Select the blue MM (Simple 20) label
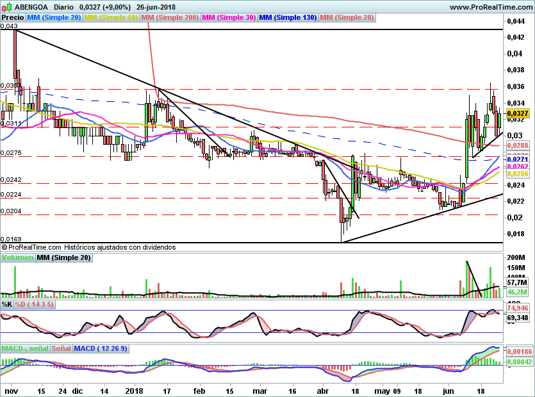The width and height of the screenshot is (535, 397). [x=54, y=17]
